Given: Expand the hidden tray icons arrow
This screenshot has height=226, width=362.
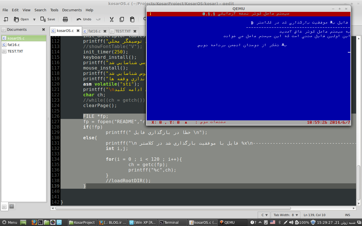Looking at the screenshot, I should [260, 222].
